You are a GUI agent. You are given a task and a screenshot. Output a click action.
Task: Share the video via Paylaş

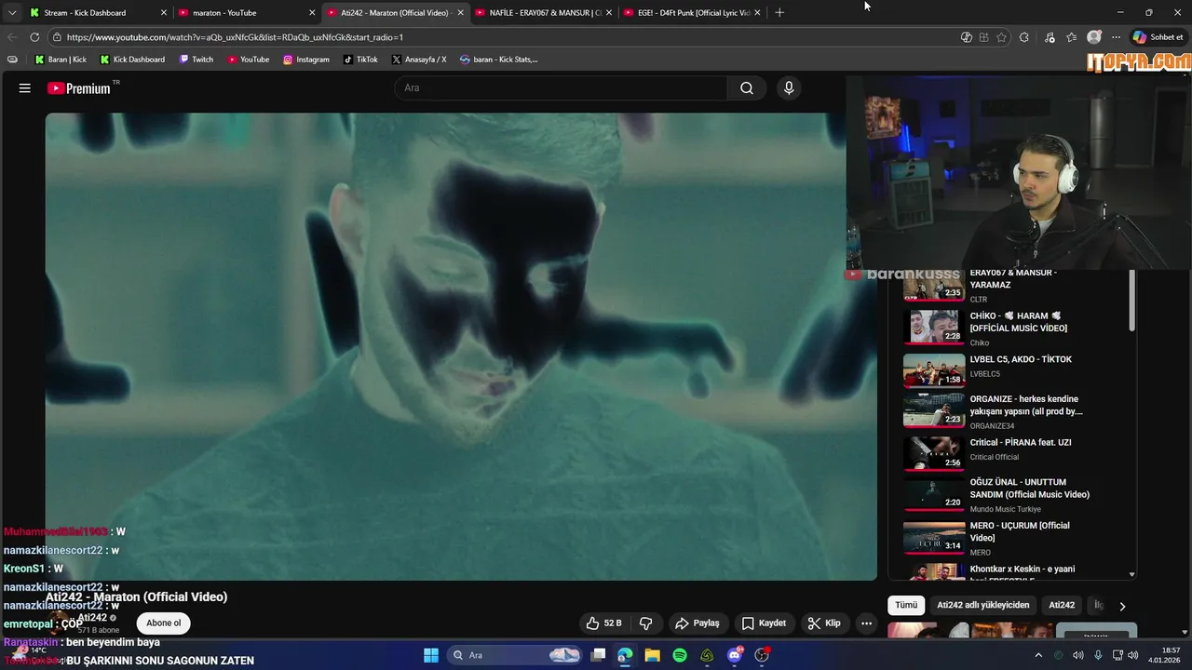[698, 623]
